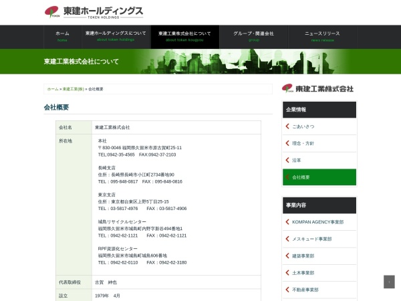Screen dimensions: 401x301
Task: Click TEL 0942-62-1121 line
Action: click(142, 235)
